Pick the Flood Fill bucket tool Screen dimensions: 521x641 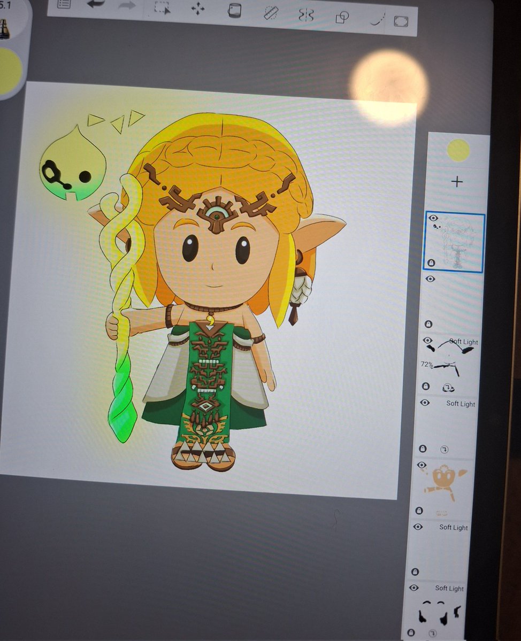234,11
